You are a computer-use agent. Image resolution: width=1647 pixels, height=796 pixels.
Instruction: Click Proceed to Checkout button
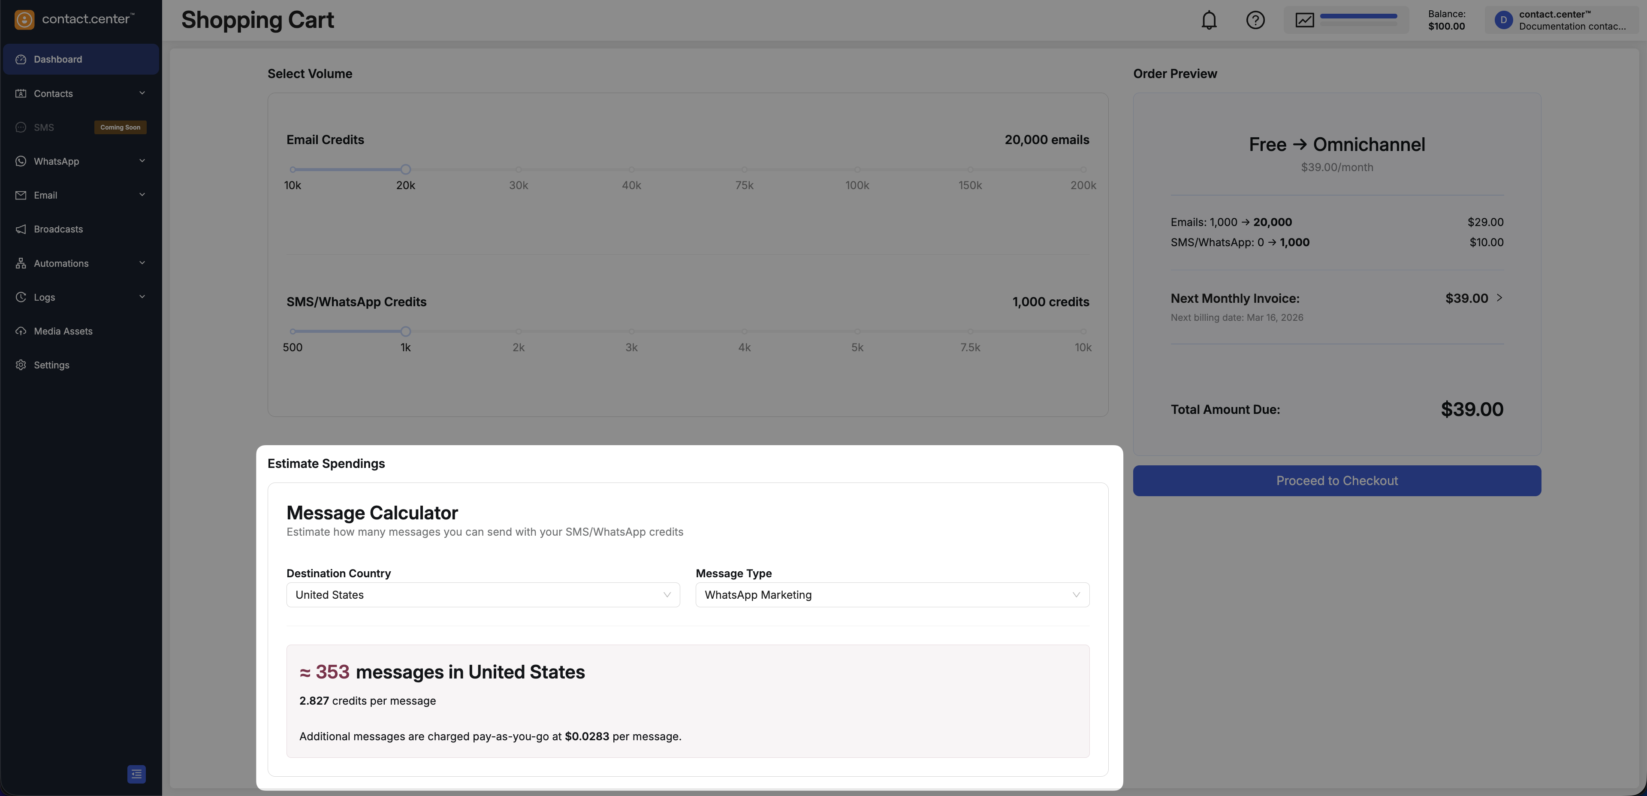[x=1336, y=481]
